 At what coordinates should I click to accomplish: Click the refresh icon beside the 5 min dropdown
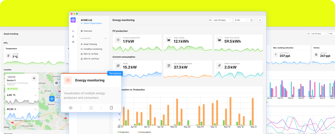pos(252,20)
